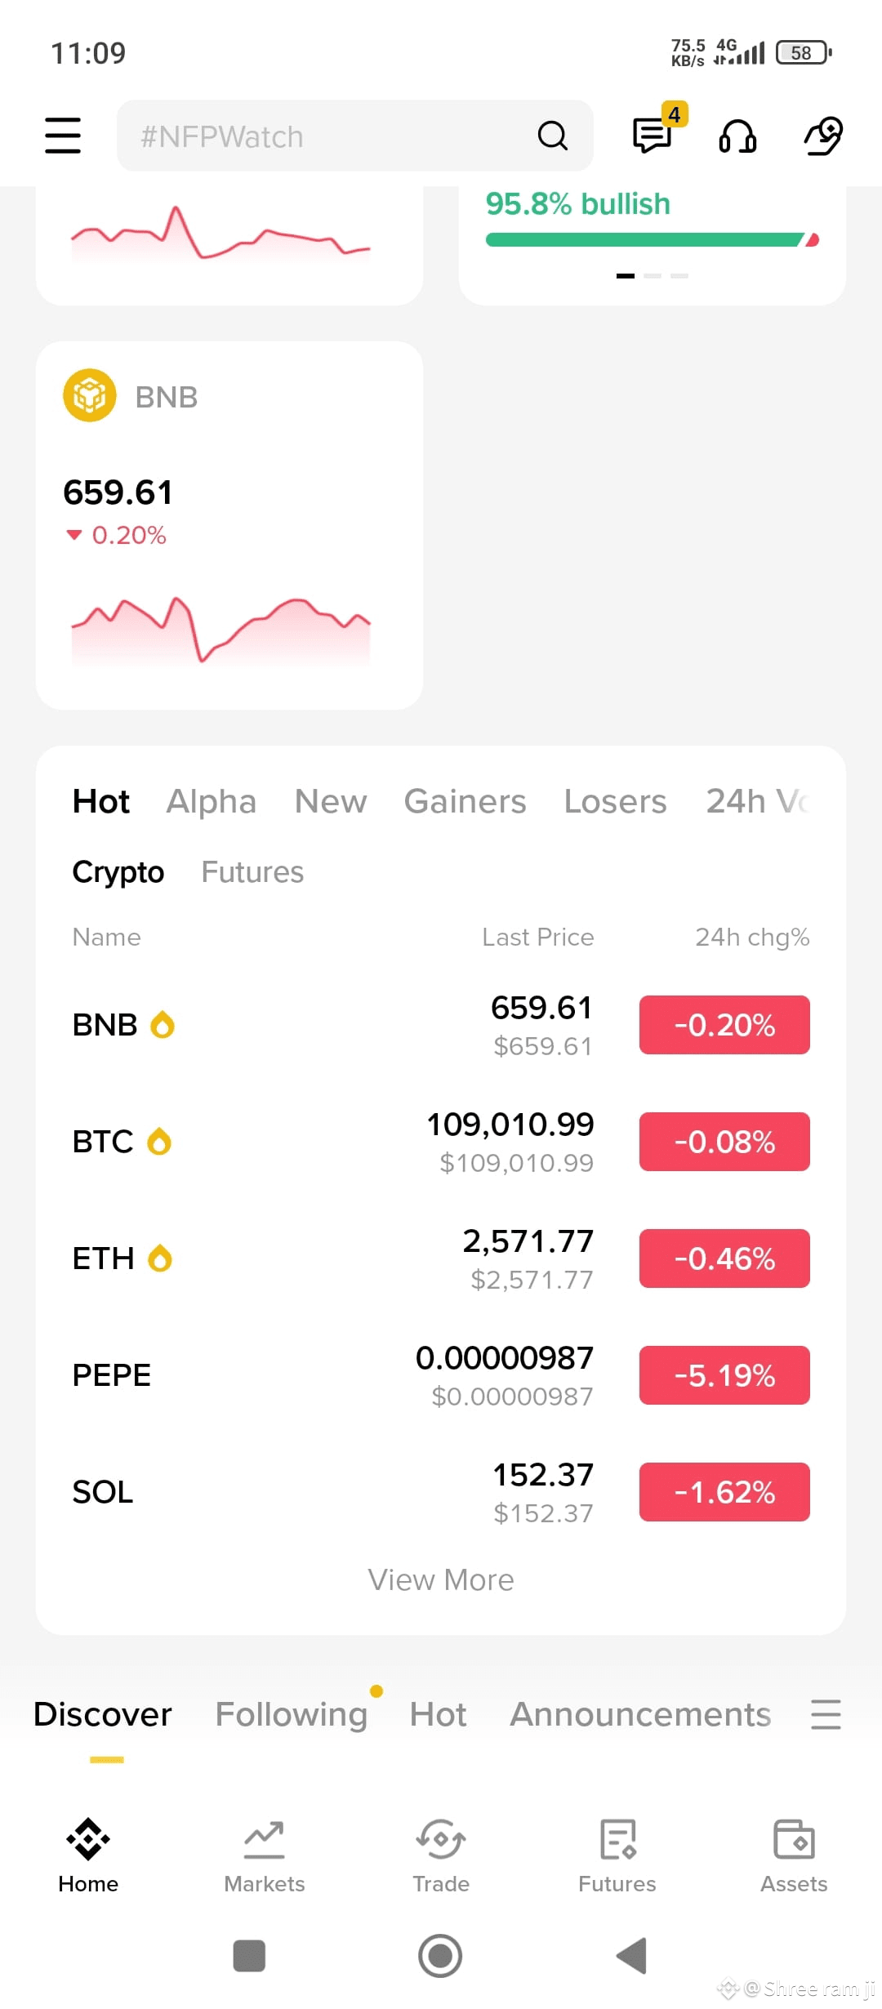Expand feed tabs list menu
Screen dimensions: 882x2009
[826, 1714]
